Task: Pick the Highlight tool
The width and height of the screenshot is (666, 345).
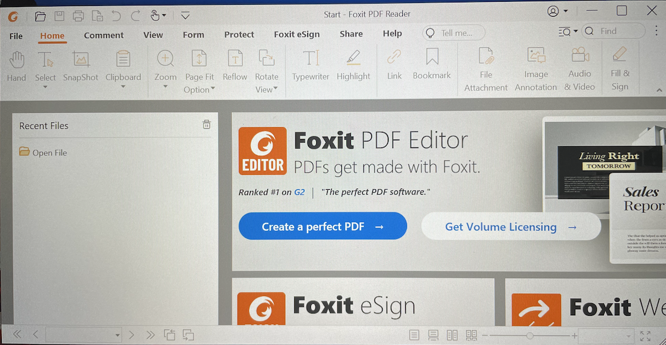Action: click(x=353, y=66)
